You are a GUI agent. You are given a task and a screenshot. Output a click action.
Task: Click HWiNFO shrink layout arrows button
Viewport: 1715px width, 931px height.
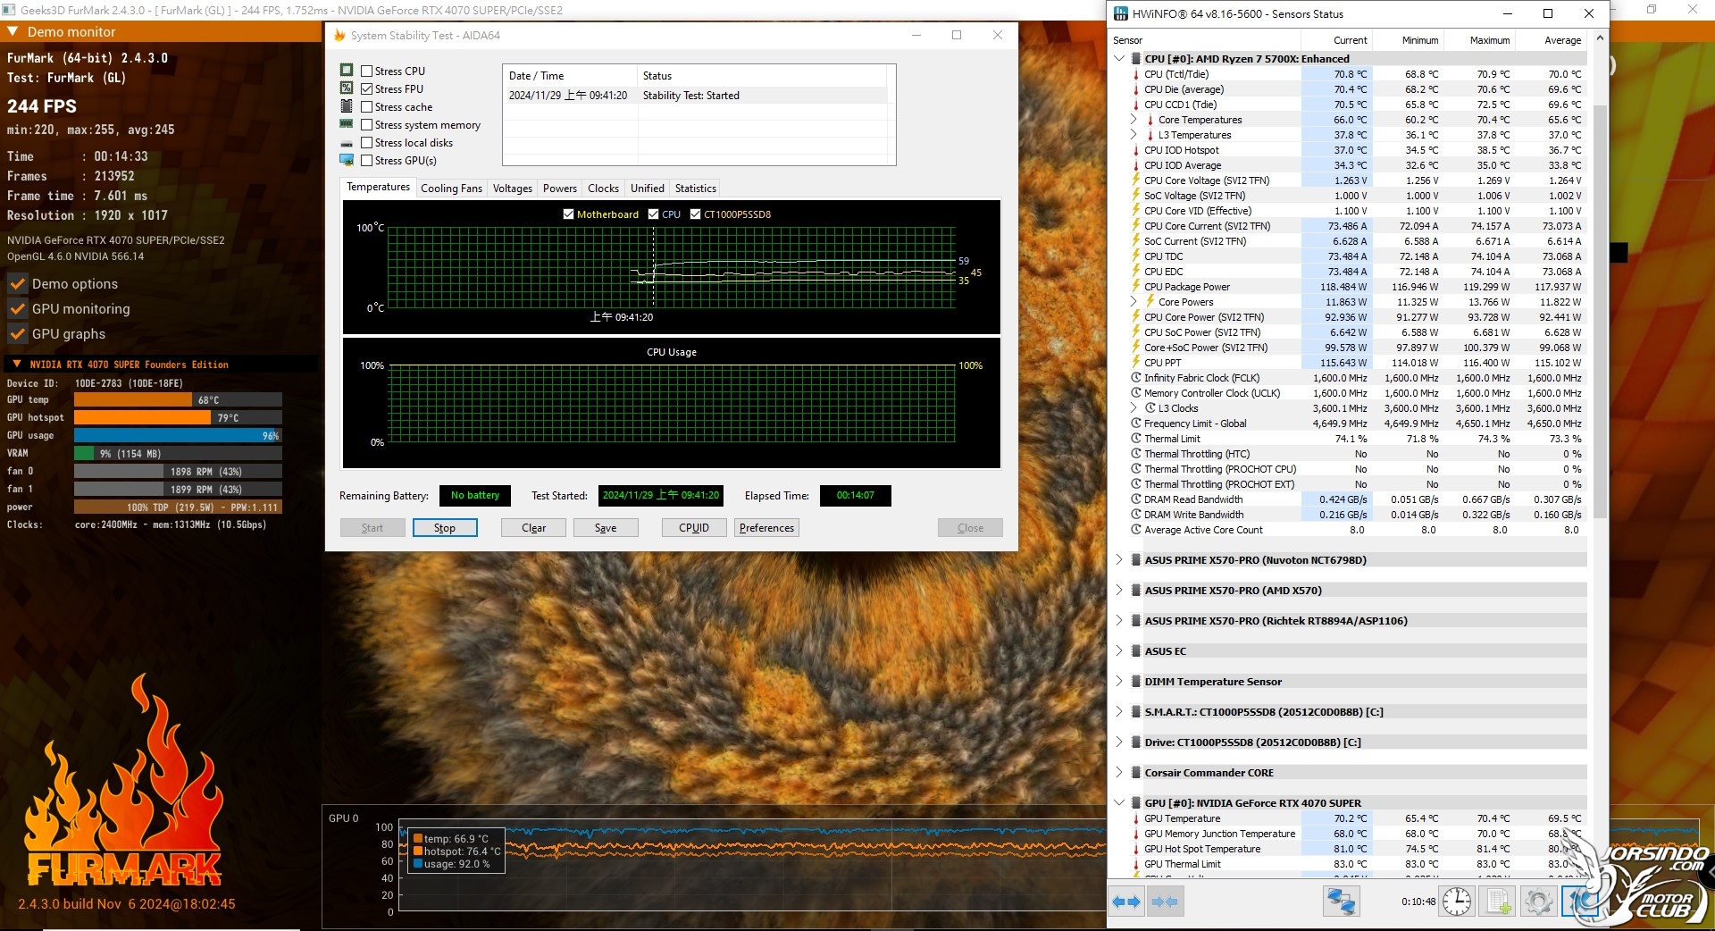pos(1165,902)
